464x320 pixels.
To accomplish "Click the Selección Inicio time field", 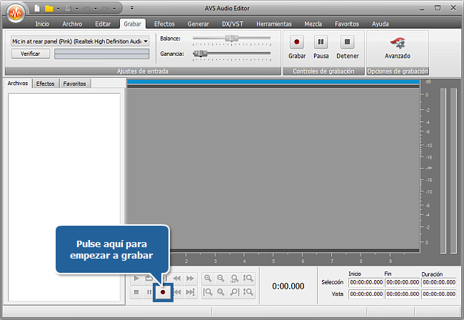I will pos(365,282).
